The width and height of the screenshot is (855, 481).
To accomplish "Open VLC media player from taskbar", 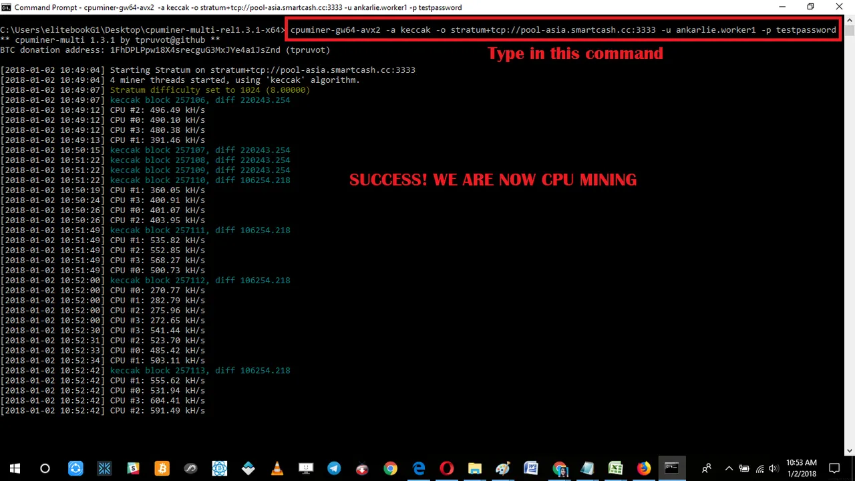I will click(277, 468).
